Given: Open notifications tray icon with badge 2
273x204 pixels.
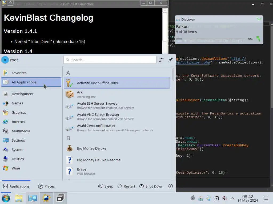Looking at the screenshot, I should (192, 198).
